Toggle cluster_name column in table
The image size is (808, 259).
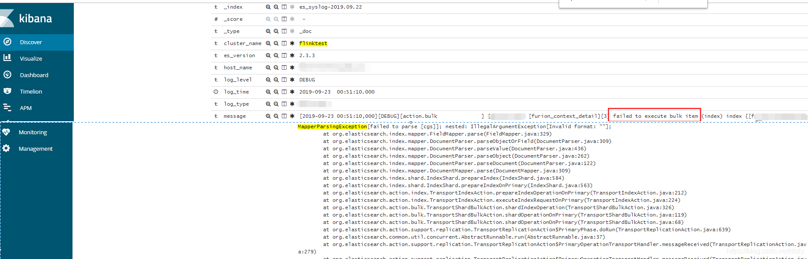[x=284, y=43]
